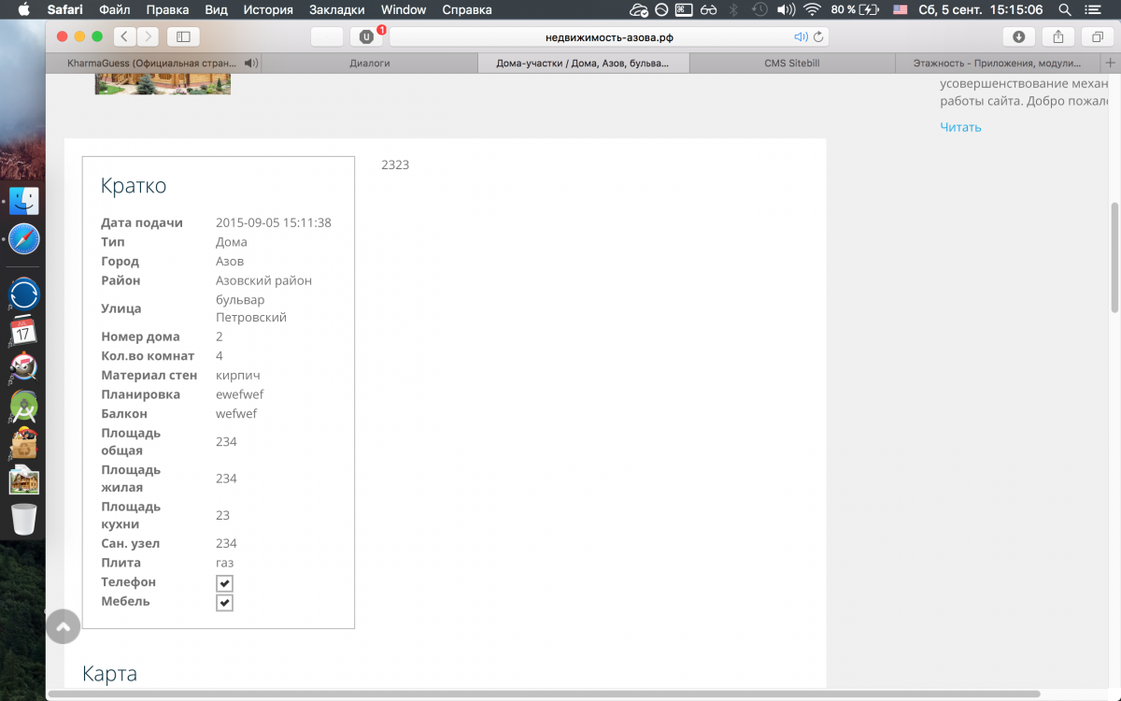
Task: Click the Плита value газ
Action: click(x=224, y=563)
